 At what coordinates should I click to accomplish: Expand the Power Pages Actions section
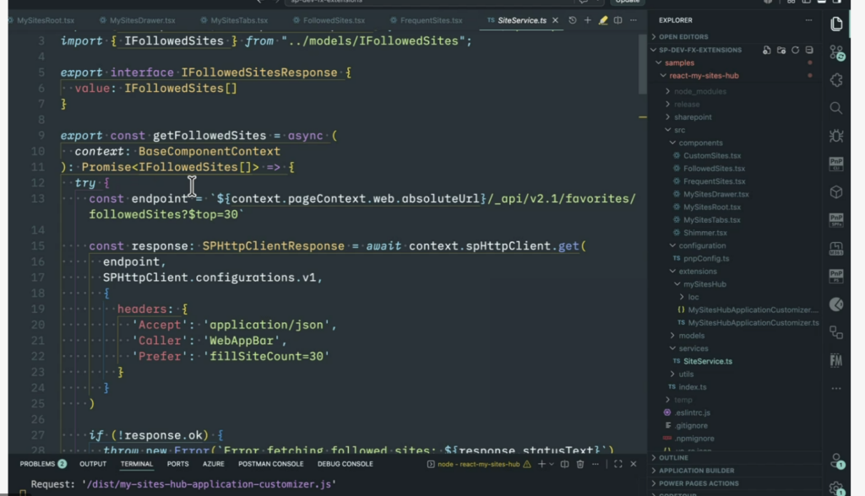tap(699, 483)
